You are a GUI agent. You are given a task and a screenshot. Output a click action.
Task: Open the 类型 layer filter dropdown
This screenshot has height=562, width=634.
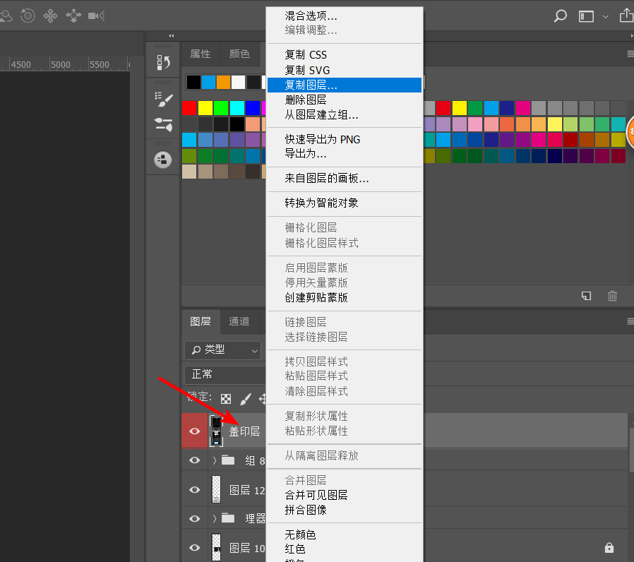tap(223, 350)
